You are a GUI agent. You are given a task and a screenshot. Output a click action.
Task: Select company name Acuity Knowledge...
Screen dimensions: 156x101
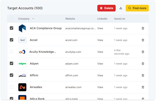43,52
